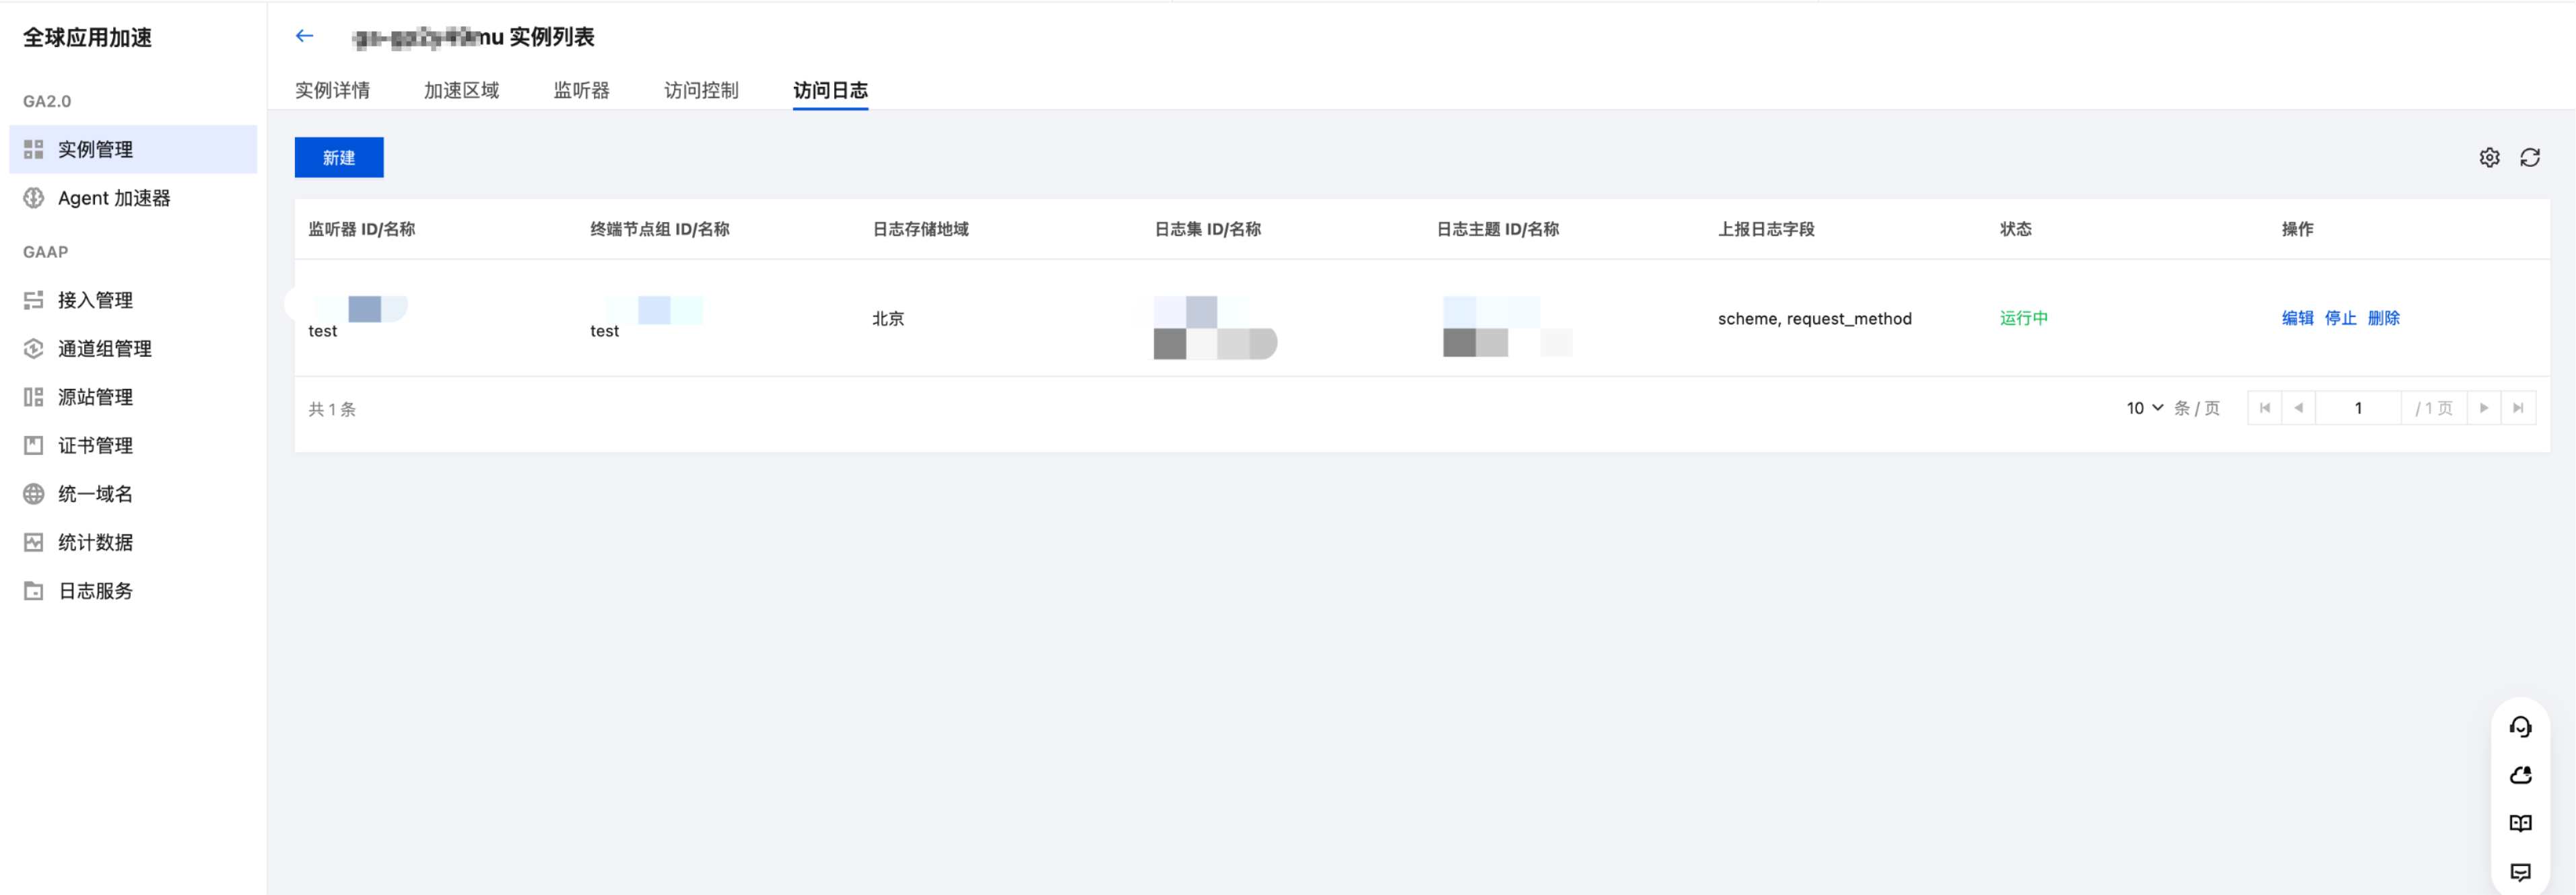Open the cloud assistant floating icon

tap(2520, 775)
